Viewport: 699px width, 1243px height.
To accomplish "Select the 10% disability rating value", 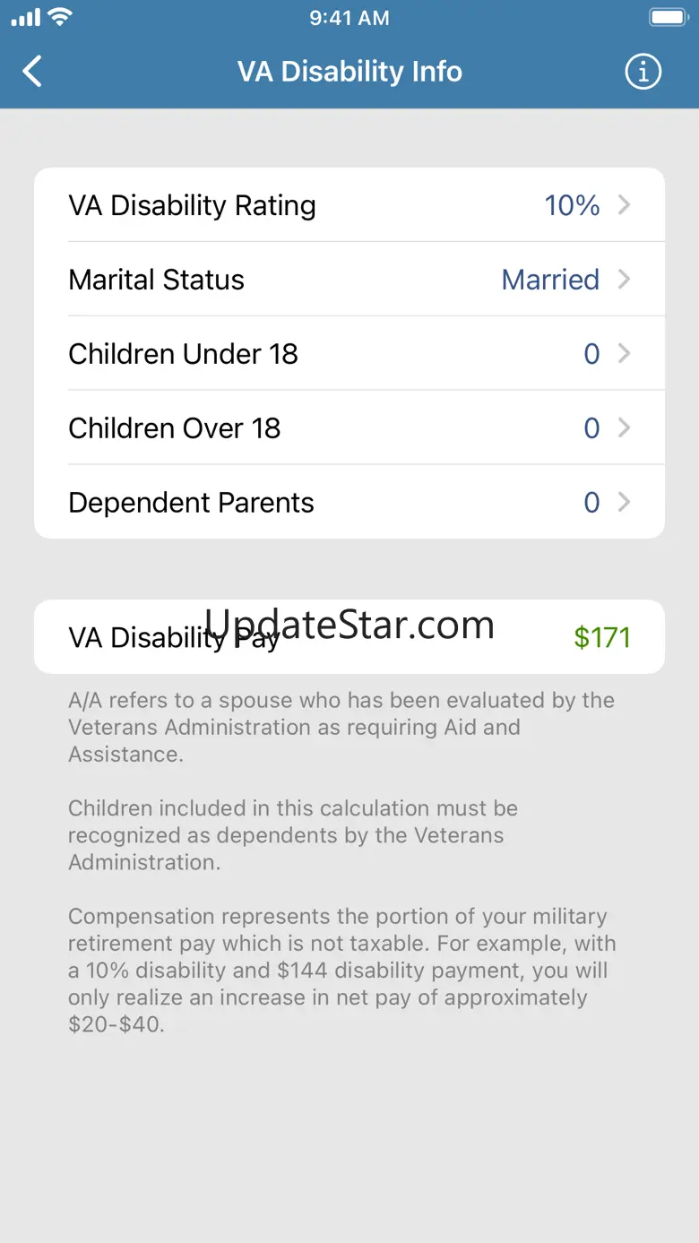I will coord(572,205).
